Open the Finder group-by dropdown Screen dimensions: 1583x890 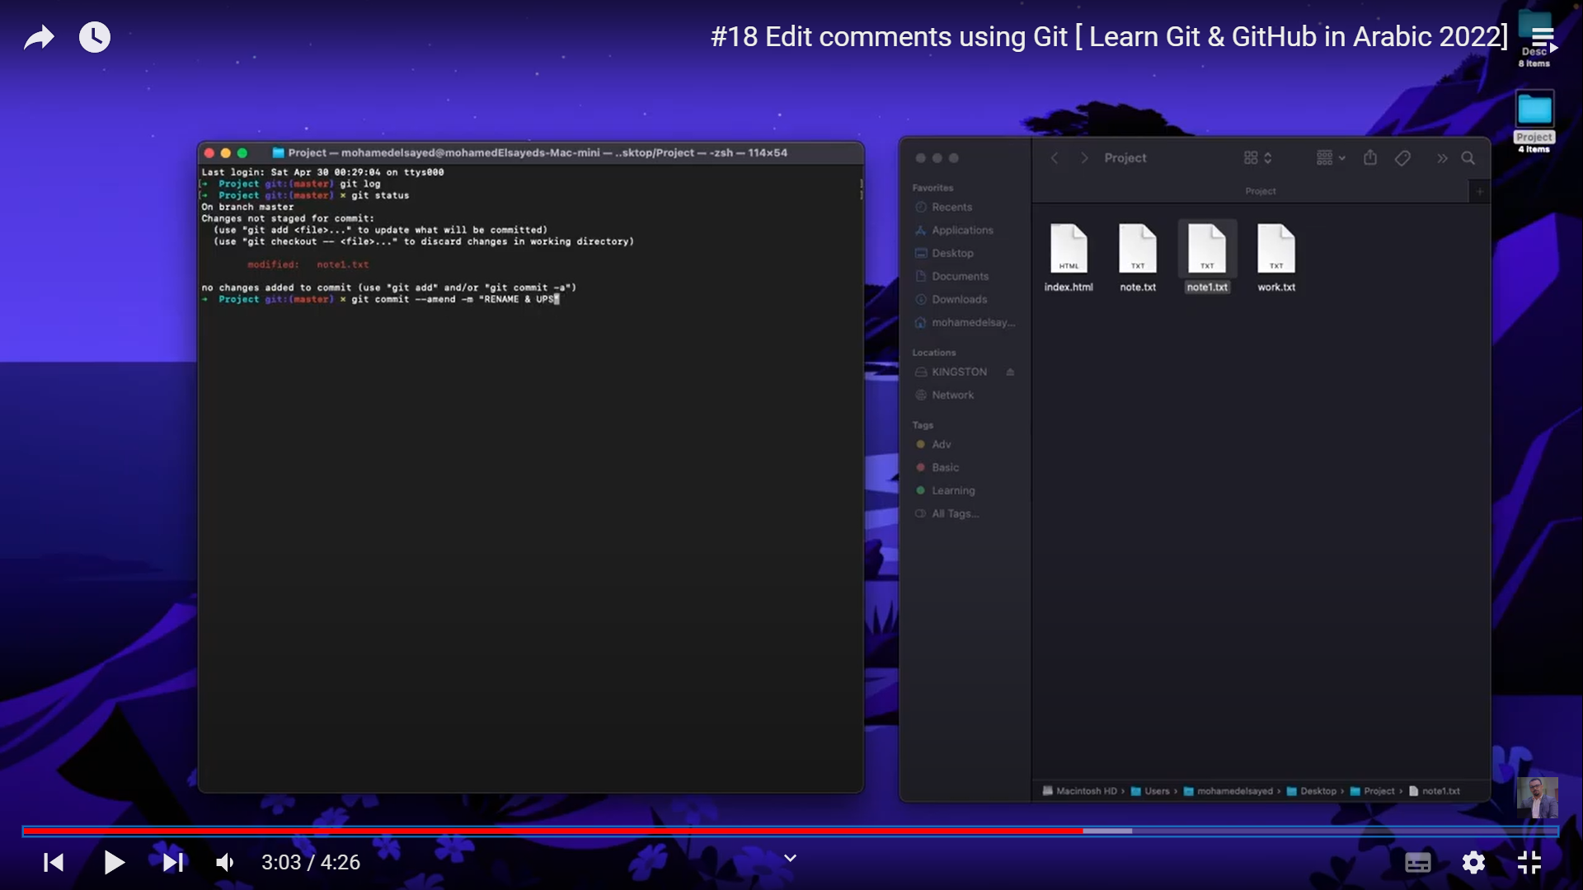click(1331, 158)
